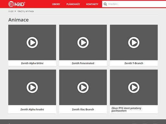The height and width of the screenshot is (124, 166).
Task: Play the Zenith T-Branch animation
Action: pyautogui.click(x=134, y=42)
